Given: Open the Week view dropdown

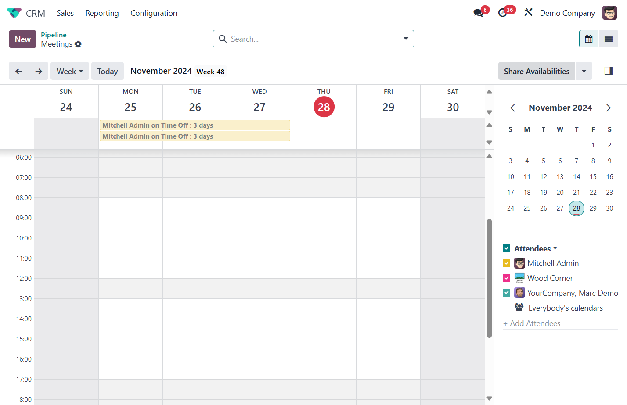Looking at the screenshot, I should pos(70,71).
